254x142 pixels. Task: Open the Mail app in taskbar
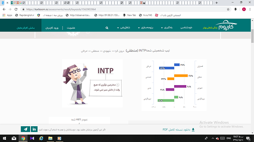[x=14, y=138]
